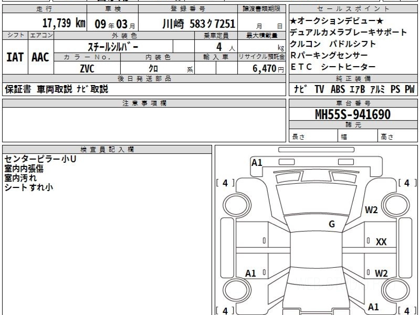Click the センターピラー小U inspector note
This screenshot has height=315, width=420.
coord(41,159)
